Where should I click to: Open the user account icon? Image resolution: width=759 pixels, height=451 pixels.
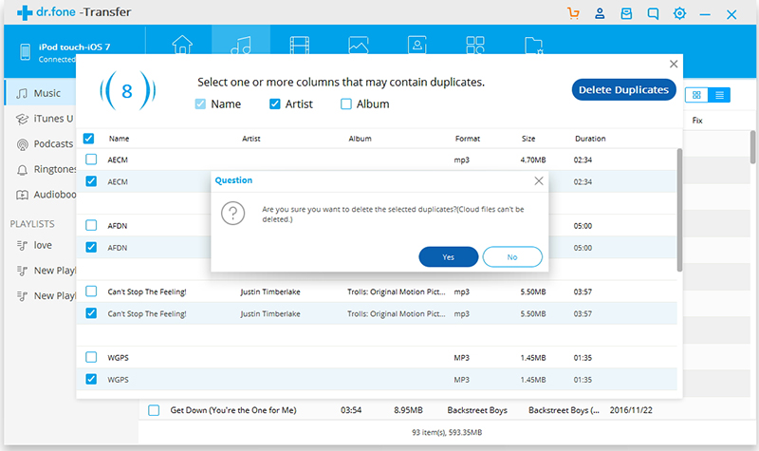pyautogui.click(x=600, y=13)
